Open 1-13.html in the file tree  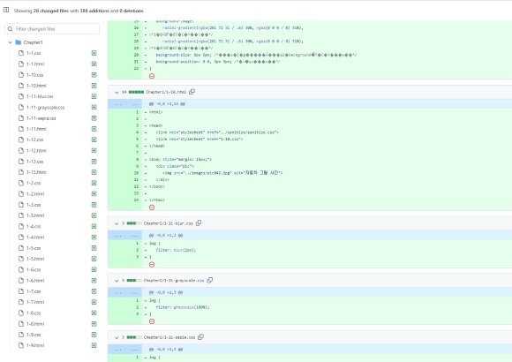tap(36, 172)
